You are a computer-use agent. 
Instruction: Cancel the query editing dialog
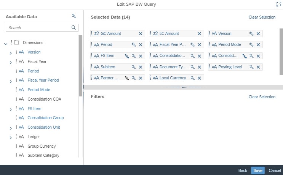coord(275,170)
